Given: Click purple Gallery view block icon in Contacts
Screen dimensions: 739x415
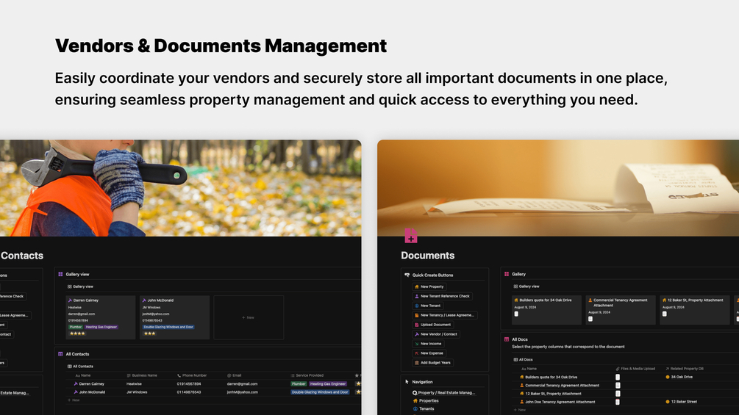Looking at the screenshot, I should coord(60,274).
